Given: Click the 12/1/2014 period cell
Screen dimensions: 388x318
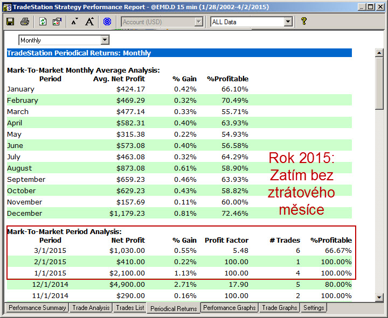Looking at the screenshot, I should [50, 285].
